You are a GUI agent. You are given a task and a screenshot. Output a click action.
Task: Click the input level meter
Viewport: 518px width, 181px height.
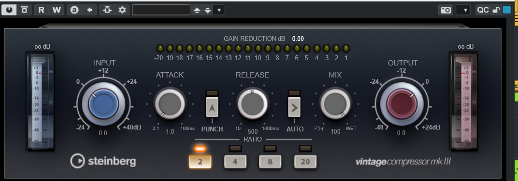41,101
